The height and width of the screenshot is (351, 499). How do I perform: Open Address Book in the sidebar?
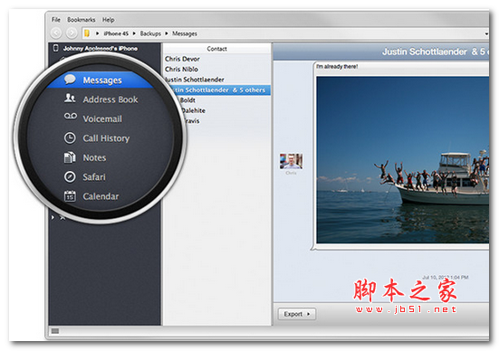pyautogui.click(x=110, y=100)
